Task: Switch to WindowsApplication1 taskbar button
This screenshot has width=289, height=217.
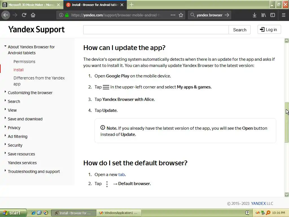Action: tap(119, 213)
